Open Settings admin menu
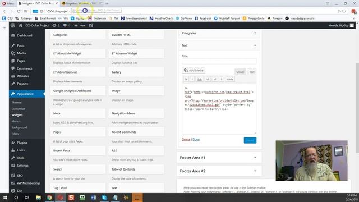The height and width of the screenshot is (202, 359). point(22,166)
